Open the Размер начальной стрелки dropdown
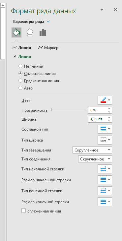 (x=105, y=180)
